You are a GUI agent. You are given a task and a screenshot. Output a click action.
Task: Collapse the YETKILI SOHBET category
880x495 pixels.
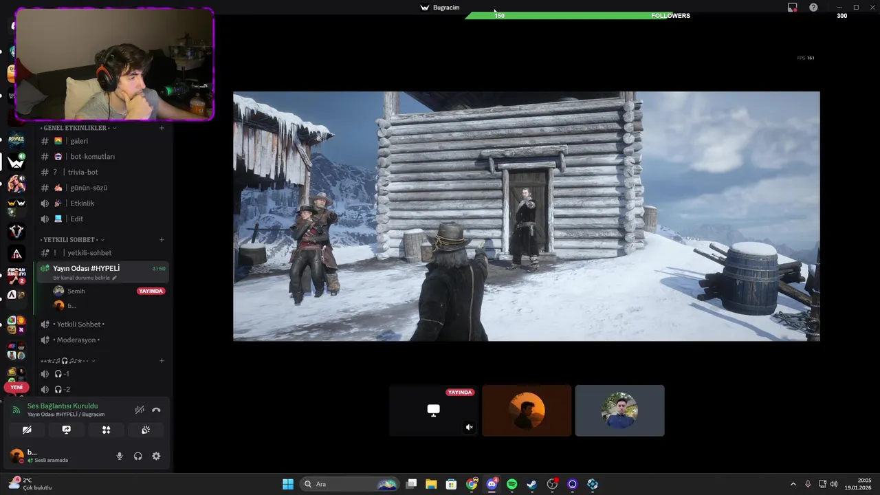73,240
